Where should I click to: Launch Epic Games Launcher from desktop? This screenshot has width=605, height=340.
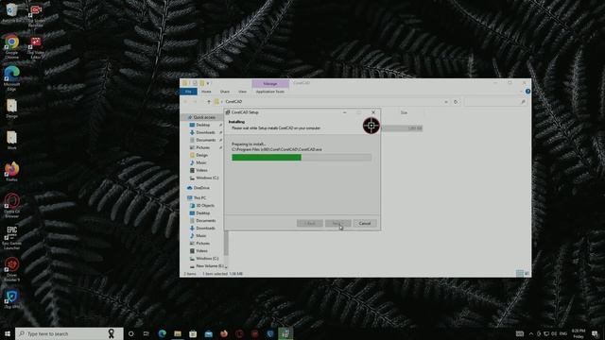[11, 237]
